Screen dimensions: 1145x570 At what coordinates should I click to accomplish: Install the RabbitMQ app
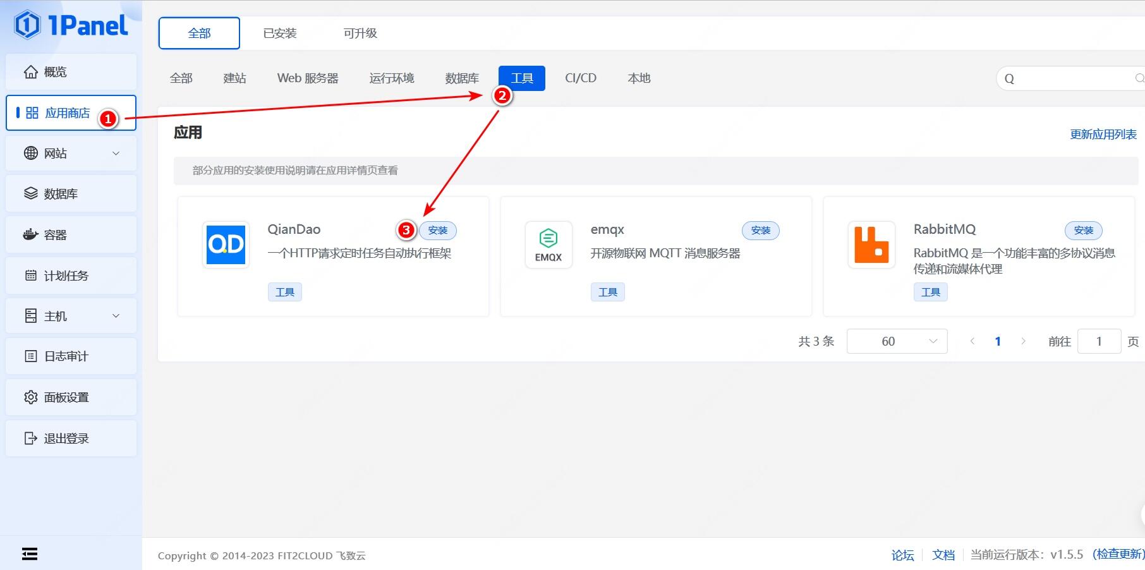pyautogui.click(x=1084, y=231)
